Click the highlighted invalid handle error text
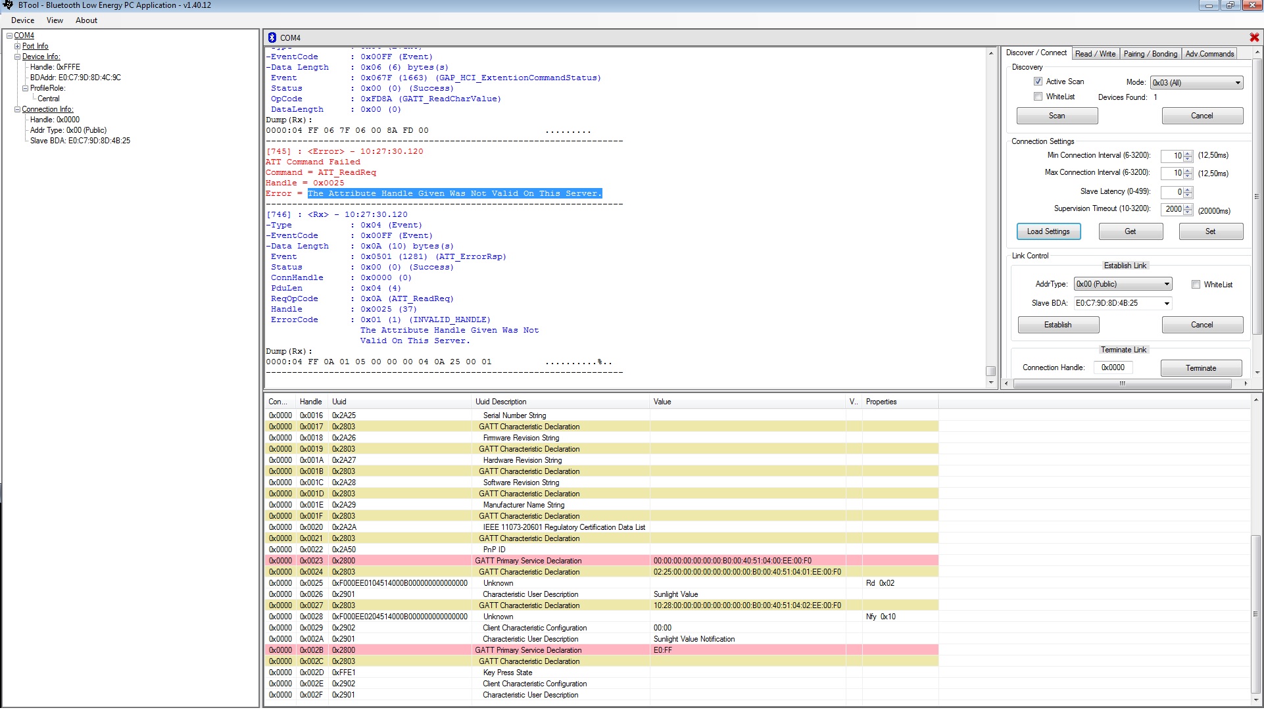The image size is (1264, 710). pyautogui.click(x=454, y=193)
